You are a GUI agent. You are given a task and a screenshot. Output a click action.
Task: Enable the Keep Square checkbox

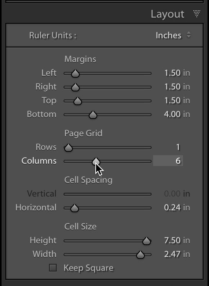tap(53, 268)
